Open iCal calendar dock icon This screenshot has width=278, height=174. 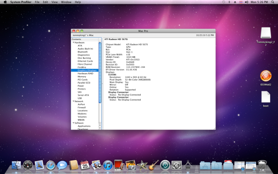[x=85, y=165]
